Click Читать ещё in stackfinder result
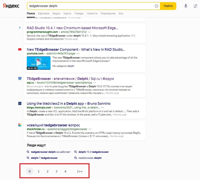200x180 pixels. [117, 136]
